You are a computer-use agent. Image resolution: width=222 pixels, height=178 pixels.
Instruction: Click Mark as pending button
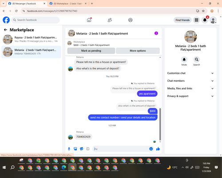(x=91, y=51)
